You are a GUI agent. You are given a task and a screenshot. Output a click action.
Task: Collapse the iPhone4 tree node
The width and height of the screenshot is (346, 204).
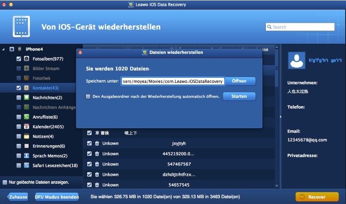pyautogui.click(x=3, y=49)
